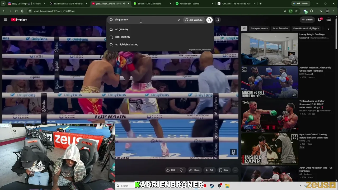Open Report search predictions link
Image resolution: width=338 pixels, height=190 pixels.
pyautogui.click(x=200, y=50)
